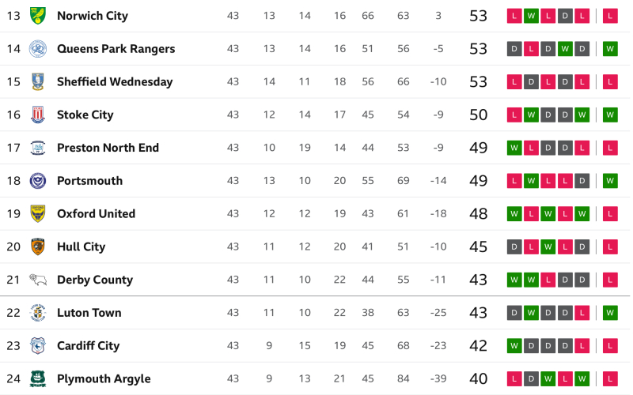The height and width of the screenshot is (395, 633).
Task: Open the Preston North End team link
Action: tap(108, 148)
